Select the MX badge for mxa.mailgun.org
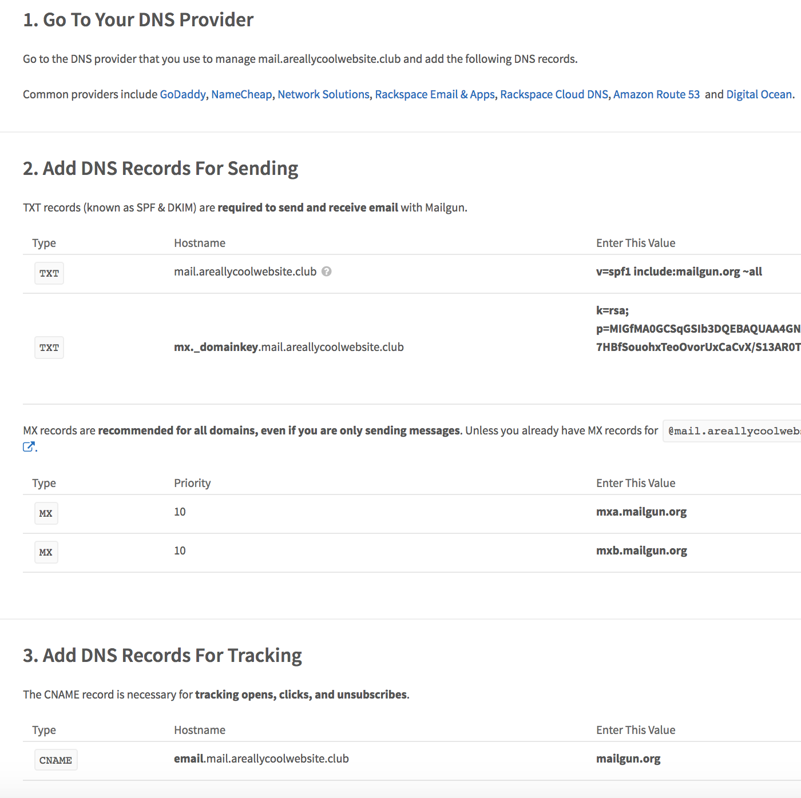Screen dimensions: 801x798 coord(46,513)
